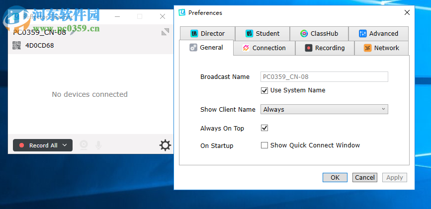Select the General tab

tap(206, 48)
